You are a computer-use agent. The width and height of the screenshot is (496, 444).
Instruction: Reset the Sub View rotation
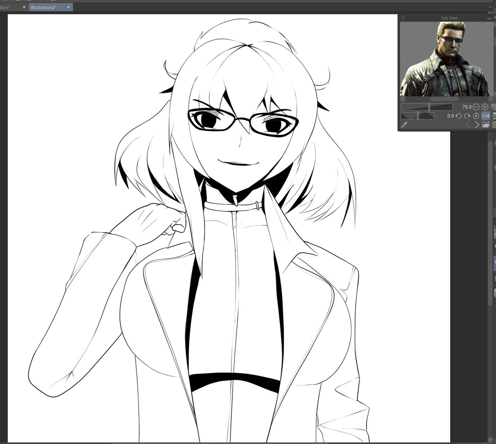tap(476, 116)
